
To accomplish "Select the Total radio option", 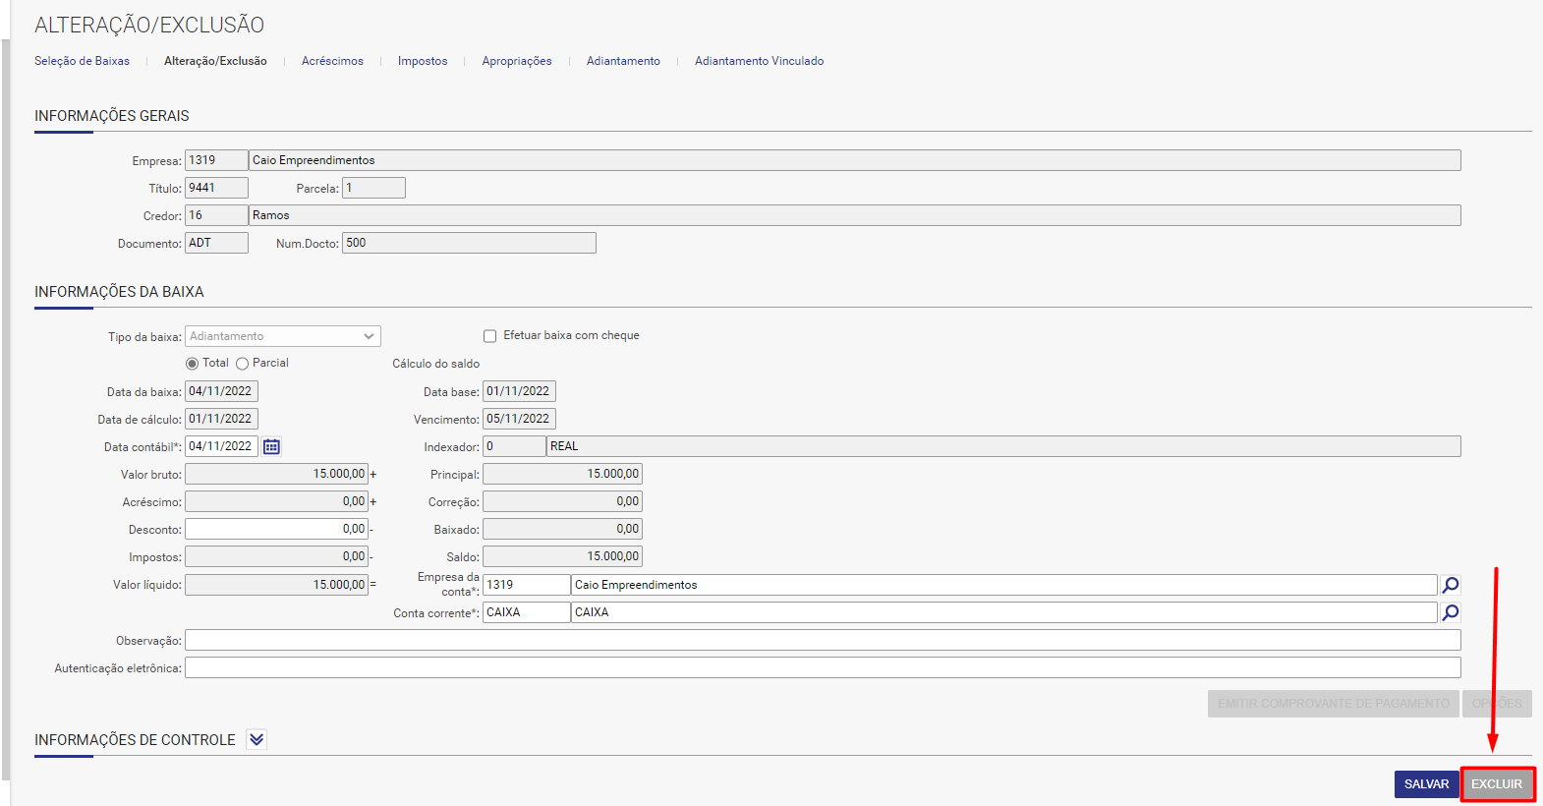I will pyautogui.click(x=192, y=364).
